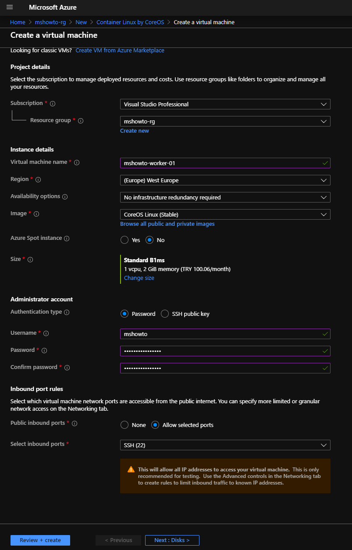
Task: Go to mshowto-rg in the breadcrumb
Action: click(50, 22)
